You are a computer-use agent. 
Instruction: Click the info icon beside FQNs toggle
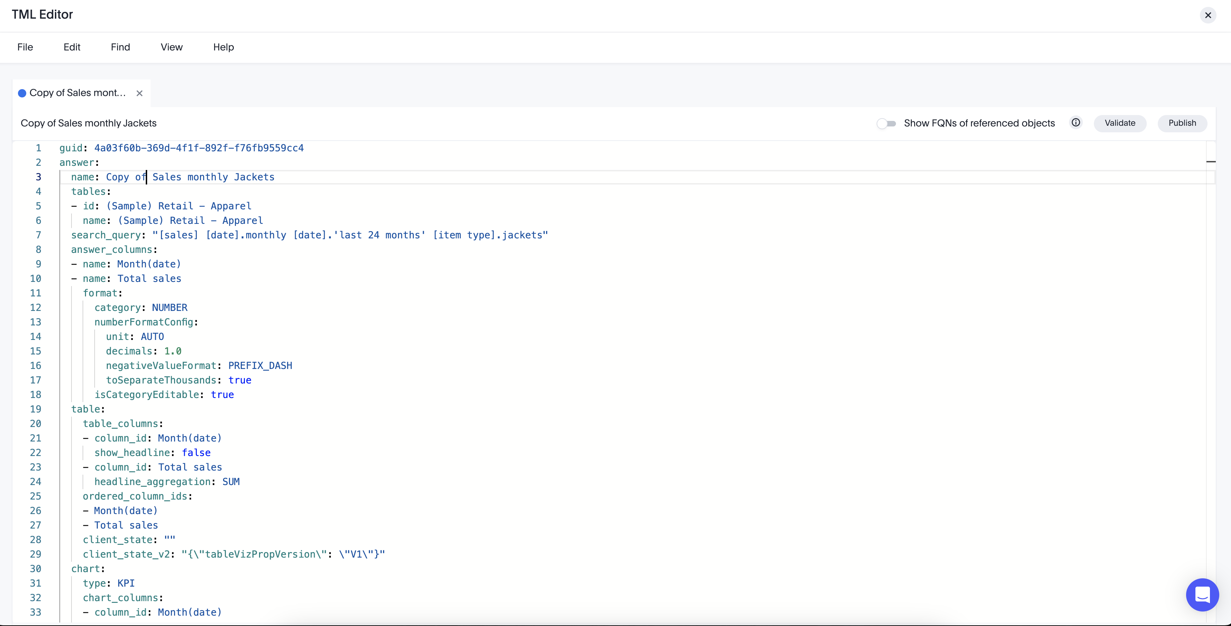(1075, 123)
